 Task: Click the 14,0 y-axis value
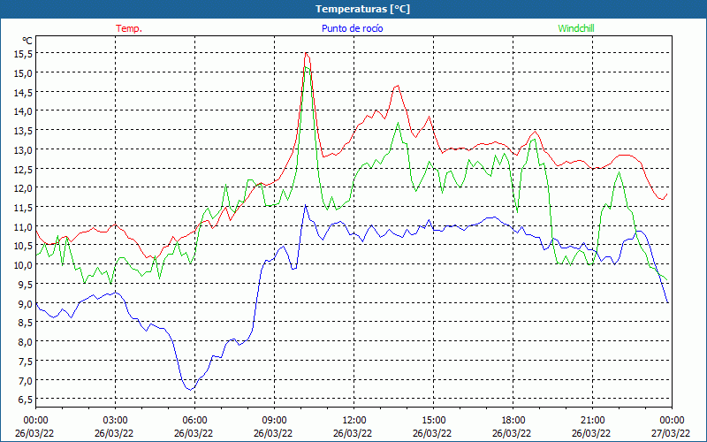click(24, 111)
